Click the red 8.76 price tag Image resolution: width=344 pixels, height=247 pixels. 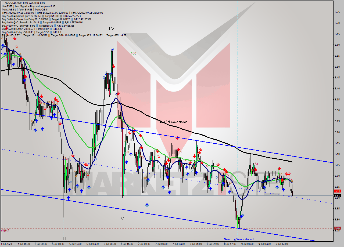337,228
